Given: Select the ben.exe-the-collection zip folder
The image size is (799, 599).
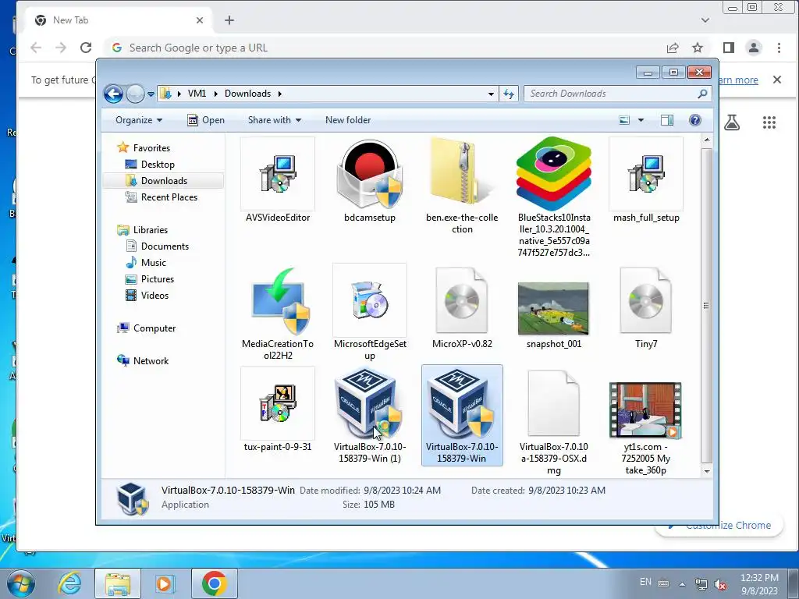Looking at the screenshot, I should 462,186.
